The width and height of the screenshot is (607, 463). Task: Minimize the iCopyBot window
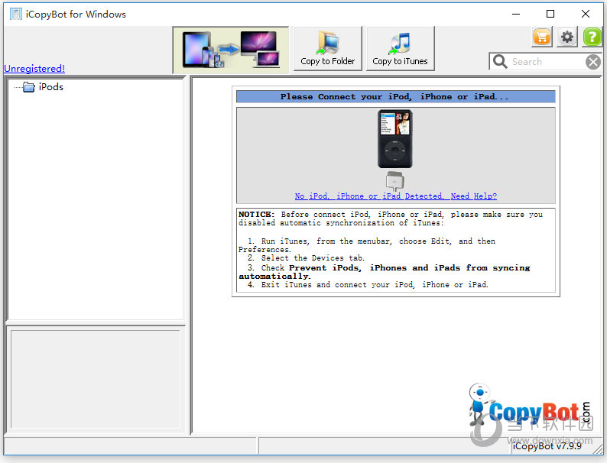click(516, 15)
